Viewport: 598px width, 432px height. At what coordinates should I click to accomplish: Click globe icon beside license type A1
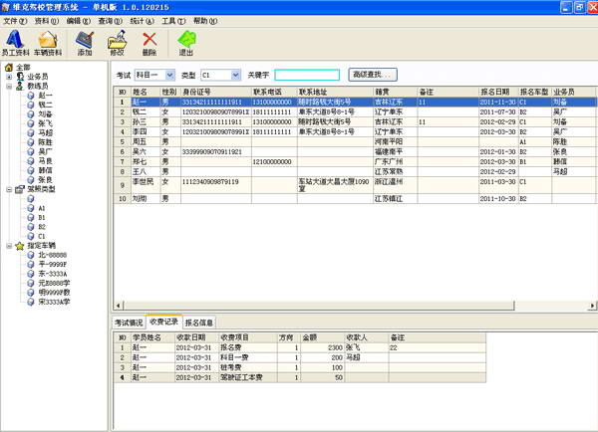31,208
